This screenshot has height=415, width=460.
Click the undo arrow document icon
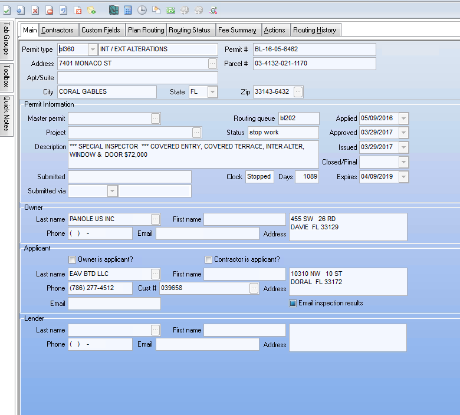coord(63,11)
